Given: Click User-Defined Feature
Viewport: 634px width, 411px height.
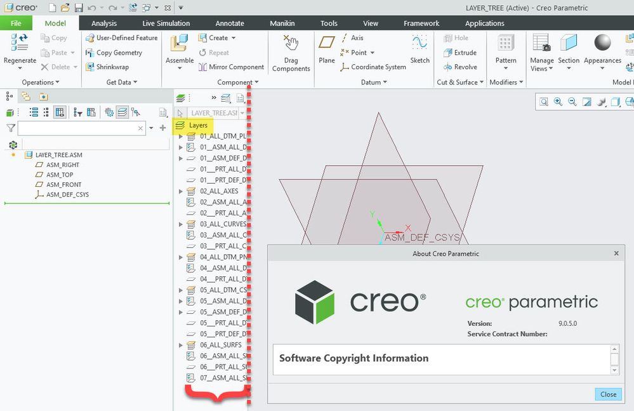Looking at the screenshot, I should click(122, 38).
